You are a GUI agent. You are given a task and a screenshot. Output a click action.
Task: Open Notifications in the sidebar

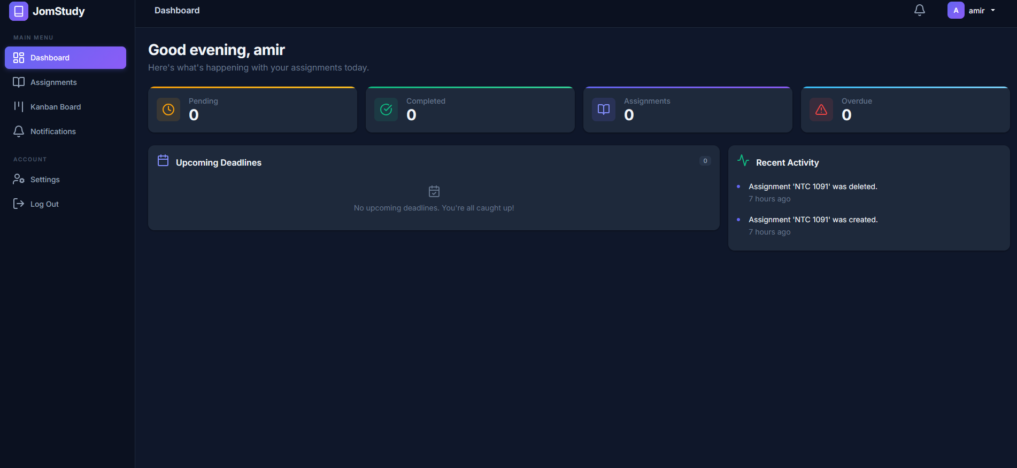(65, 131)
